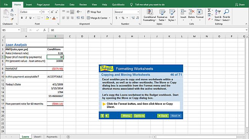Open Cell Styles gallery
Screen dimensions: 249x139
click(x=172, y=15)
